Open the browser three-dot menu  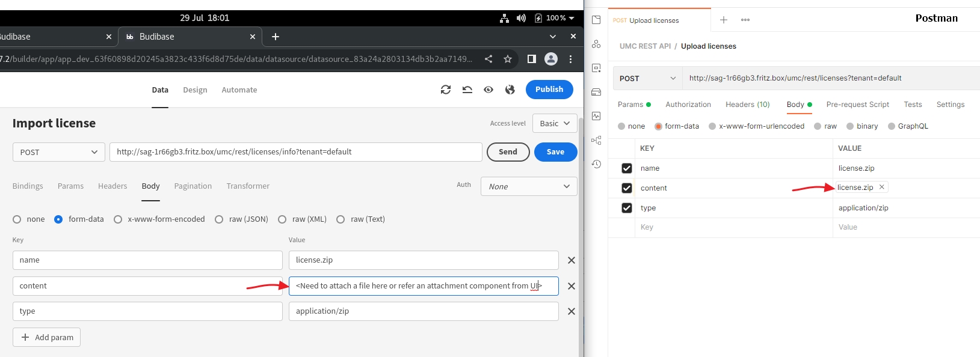point(570,59)
